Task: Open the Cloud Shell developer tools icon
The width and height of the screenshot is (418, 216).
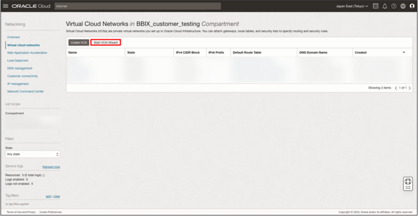Action: [x=375, y=6]
